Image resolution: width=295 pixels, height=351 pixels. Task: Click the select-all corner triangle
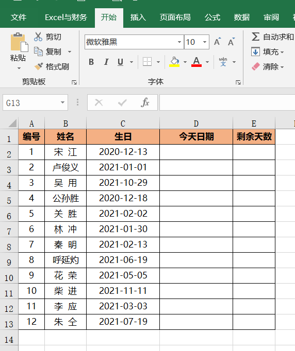pos(12,124)
